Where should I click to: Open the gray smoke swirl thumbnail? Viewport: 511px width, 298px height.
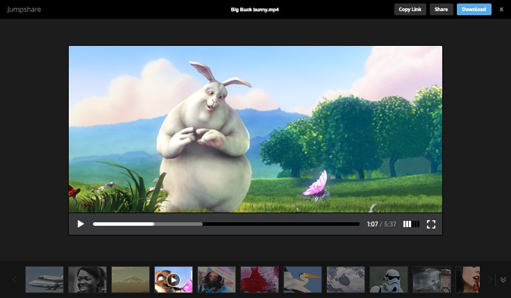(432, 279)
